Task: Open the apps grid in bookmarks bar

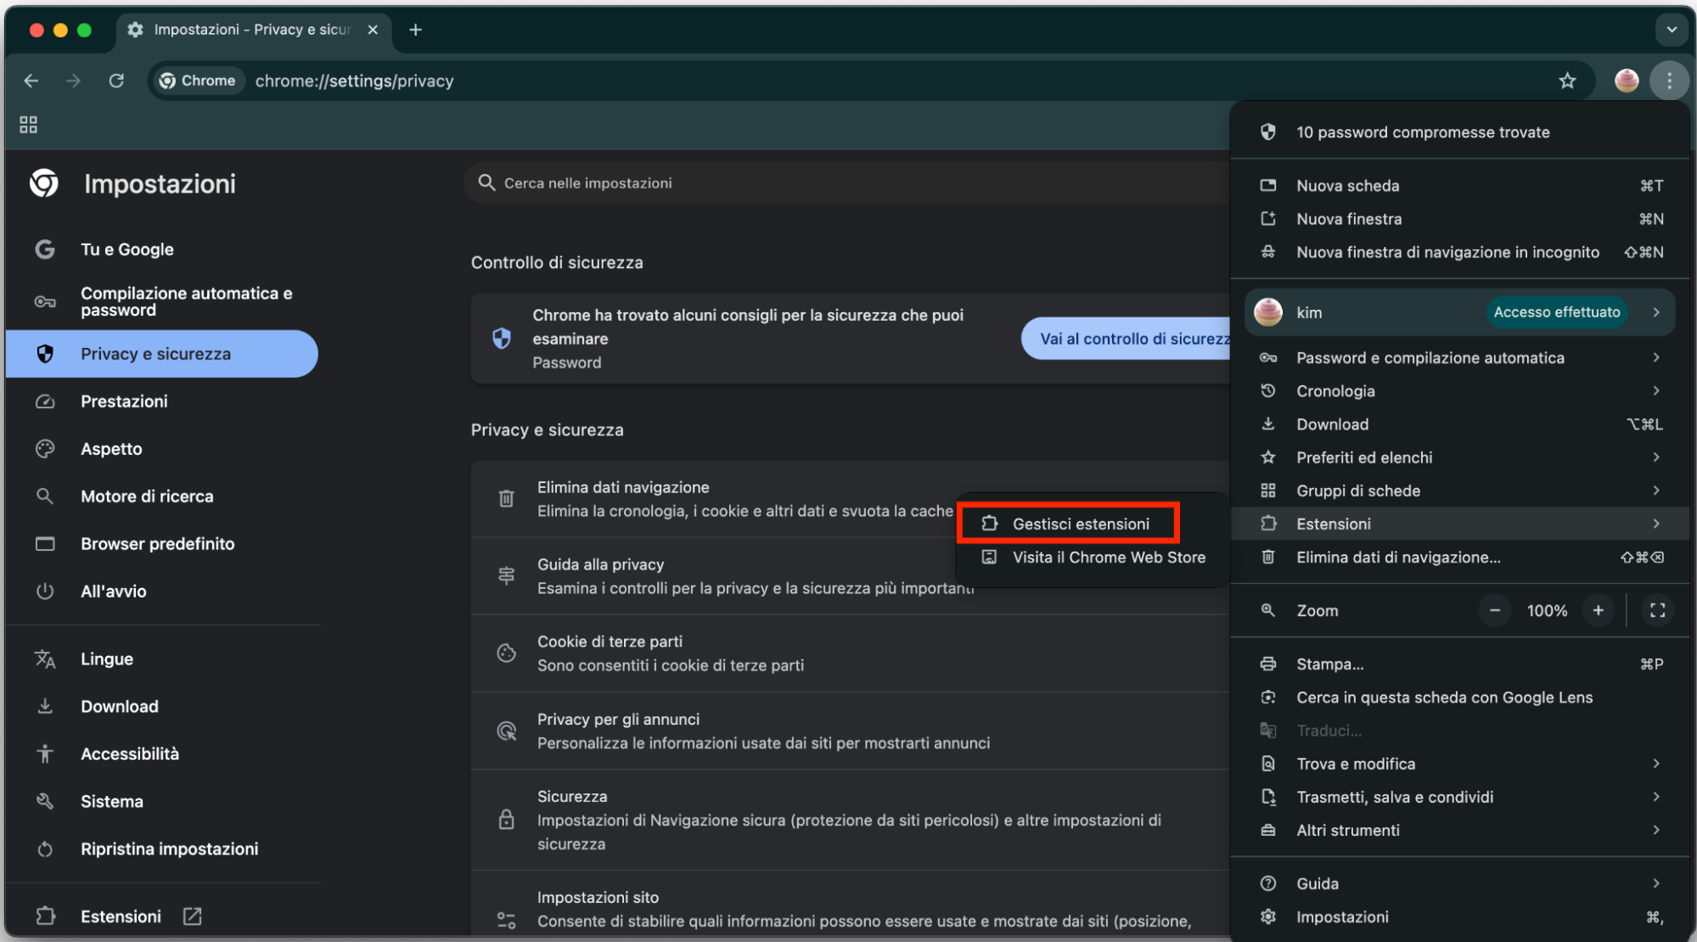Action: [x=28, y=125]
